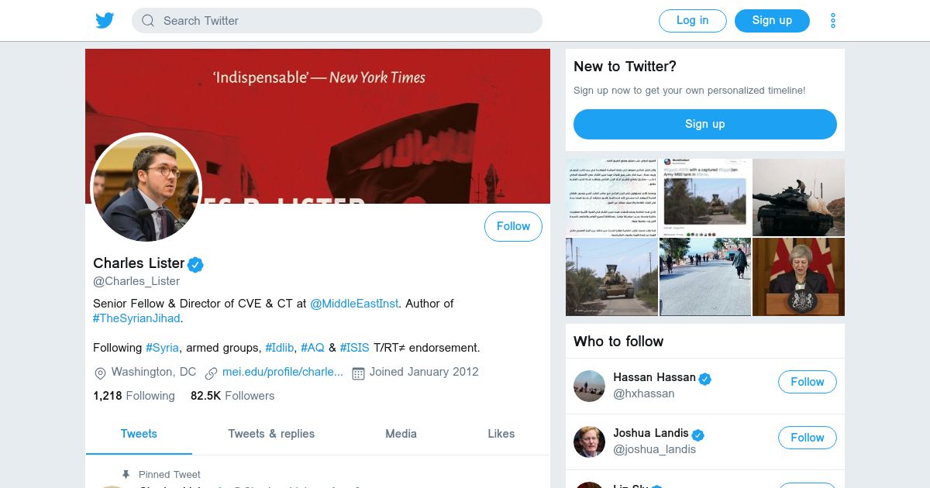Open the Media tab
The image size is (930, 488).
(401, 434)
